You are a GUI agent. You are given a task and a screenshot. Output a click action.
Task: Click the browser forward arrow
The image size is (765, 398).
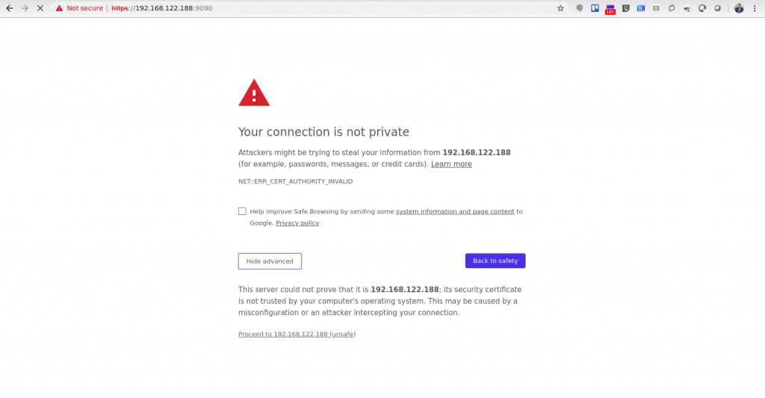tap(25, 8)
